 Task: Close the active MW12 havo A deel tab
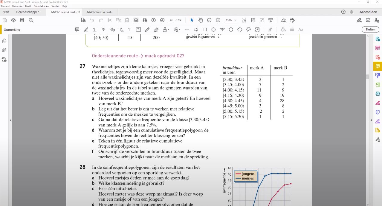[79, 12]
